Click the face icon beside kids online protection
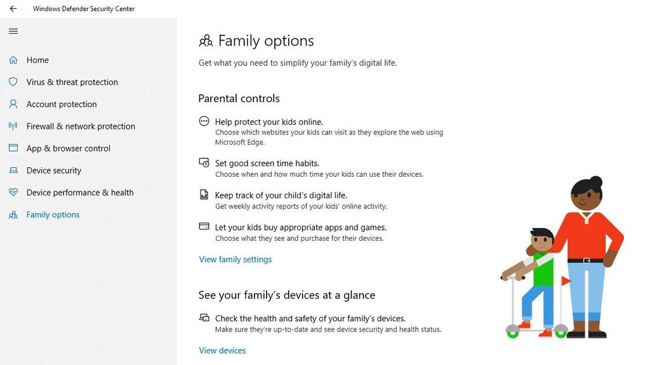Screen dimensions: 650x365 click(204, 120)
